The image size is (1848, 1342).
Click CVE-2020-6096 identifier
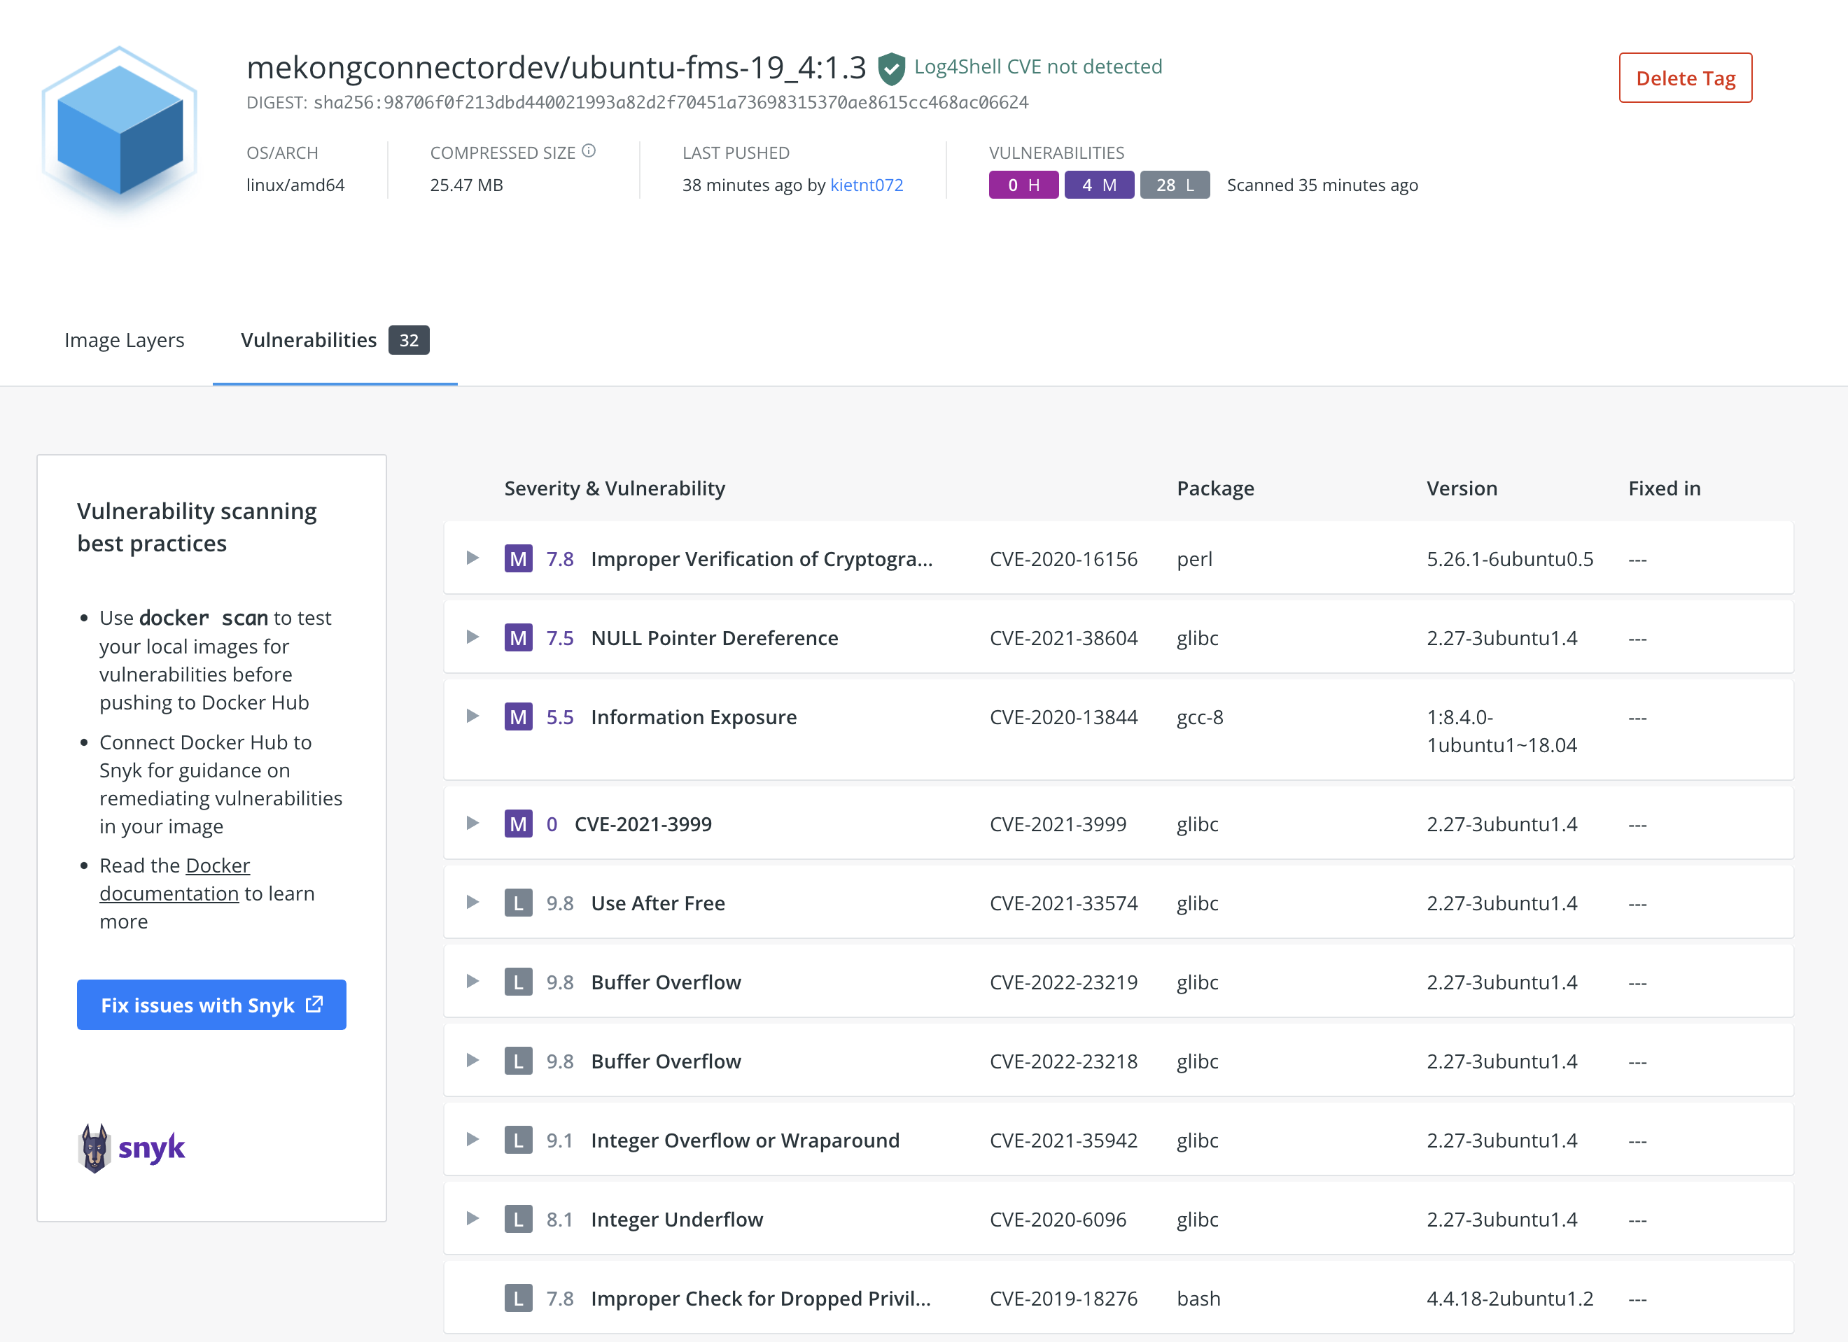[x=1058, y=1219]
